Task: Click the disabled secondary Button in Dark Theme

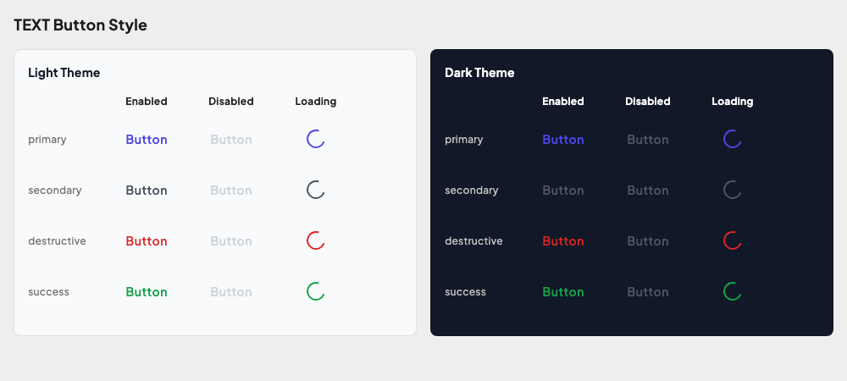Action: pyautogui.click(x=648, y=190)
